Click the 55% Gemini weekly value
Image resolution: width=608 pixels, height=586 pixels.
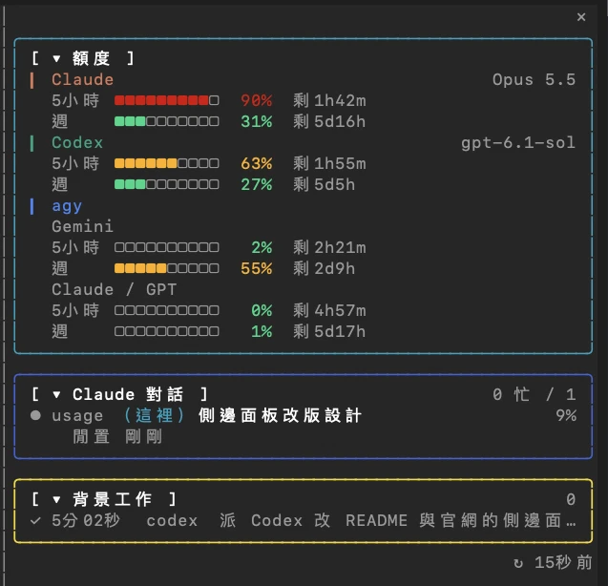click(257, 268)
